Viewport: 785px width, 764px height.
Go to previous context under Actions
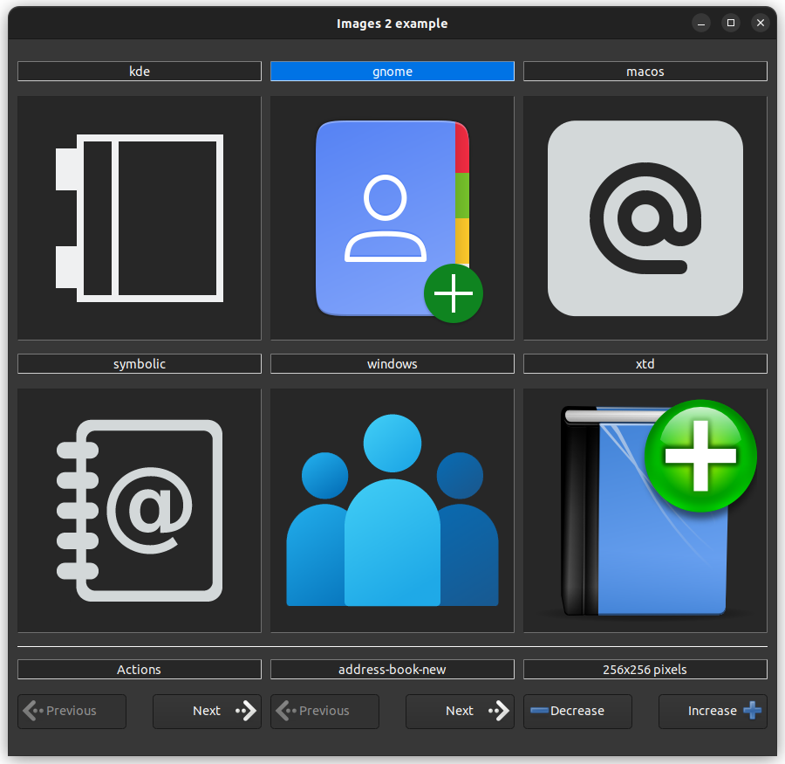[72, 712]
